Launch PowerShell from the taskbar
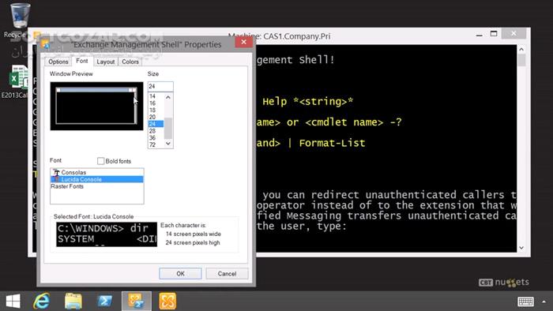Viewport: 553px width, 311px height. click(105, 302)
